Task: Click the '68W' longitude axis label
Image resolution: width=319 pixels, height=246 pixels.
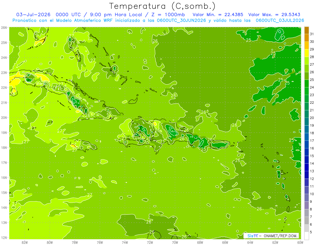Action: (x=200, y=243)
